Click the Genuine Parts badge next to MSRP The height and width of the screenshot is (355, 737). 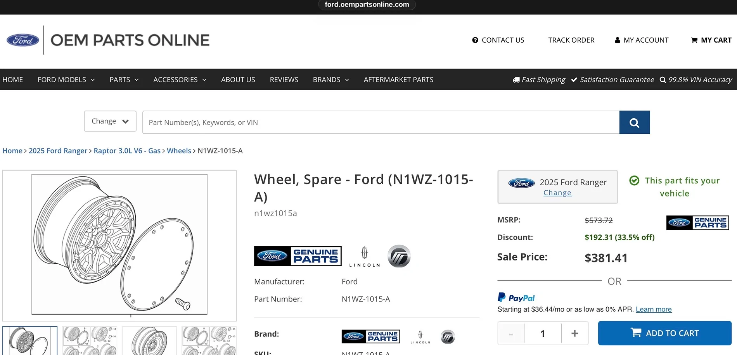click(x=698, y=222)
